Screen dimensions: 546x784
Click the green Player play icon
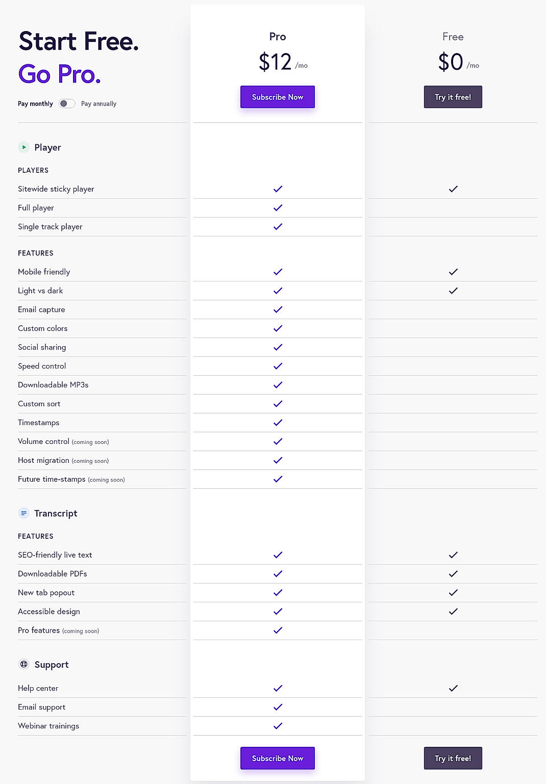[x=24, y=147]
